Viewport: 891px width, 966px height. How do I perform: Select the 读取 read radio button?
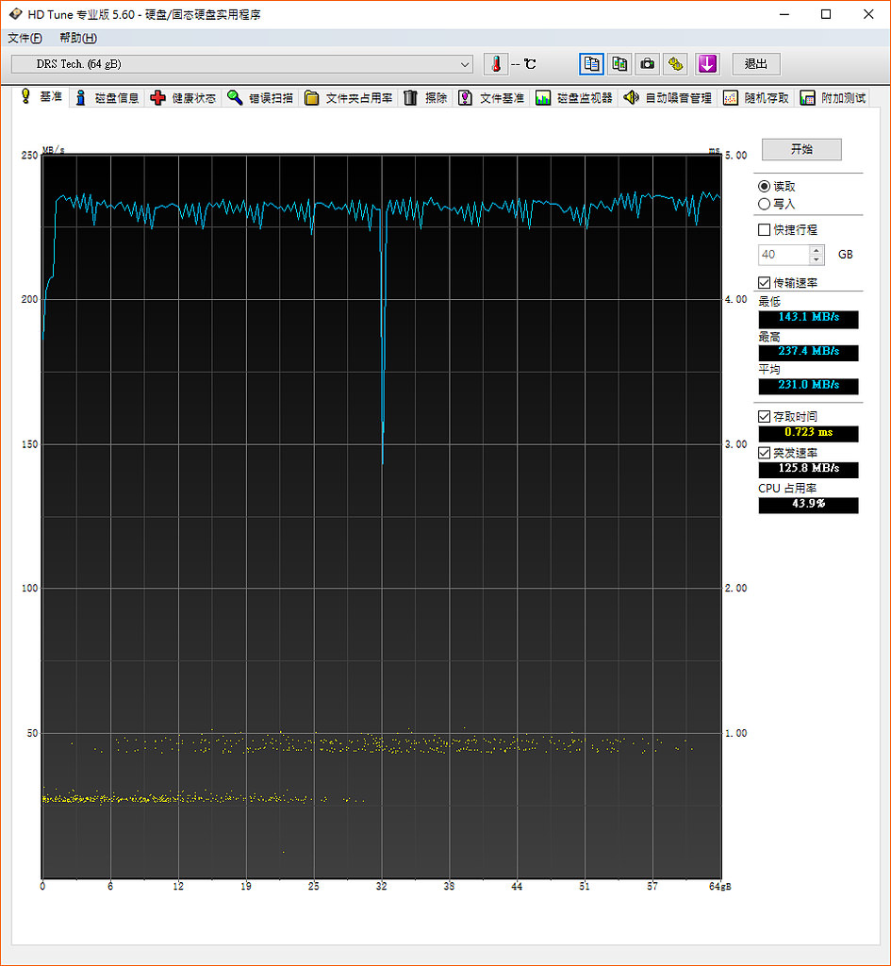[764, 186]
